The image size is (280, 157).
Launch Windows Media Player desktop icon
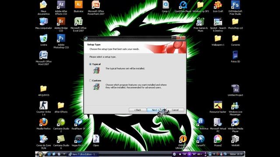point(235,125)
